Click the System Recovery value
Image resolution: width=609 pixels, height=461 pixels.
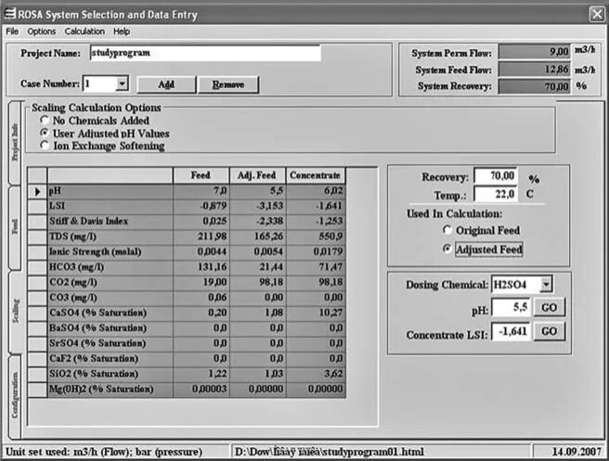click(x=534, y=86)
